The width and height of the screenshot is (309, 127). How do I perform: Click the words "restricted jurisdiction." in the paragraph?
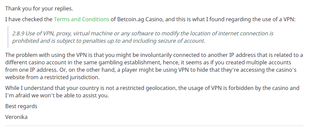click(72, 77)
